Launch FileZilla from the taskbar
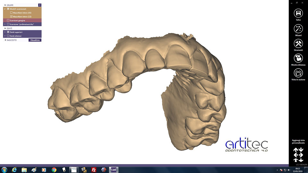Viewport: 308px width, 173px height. click(94, 169)
